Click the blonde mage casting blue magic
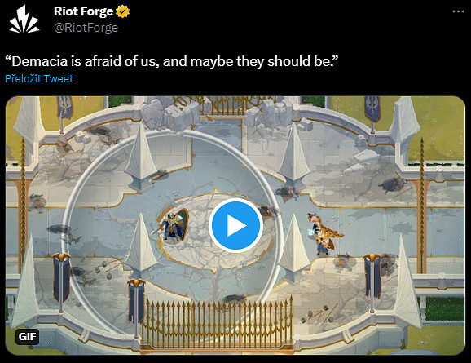 (323, 235)
